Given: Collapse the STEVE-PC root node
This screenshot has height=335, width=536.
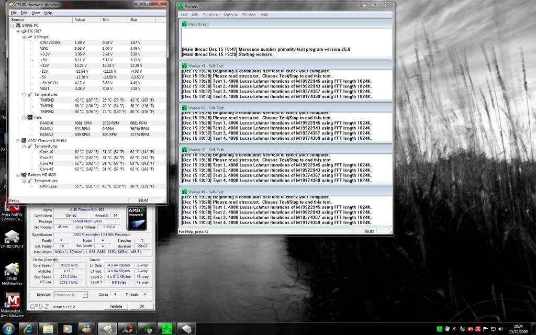Looking at the screenshot, I should 12,26.
